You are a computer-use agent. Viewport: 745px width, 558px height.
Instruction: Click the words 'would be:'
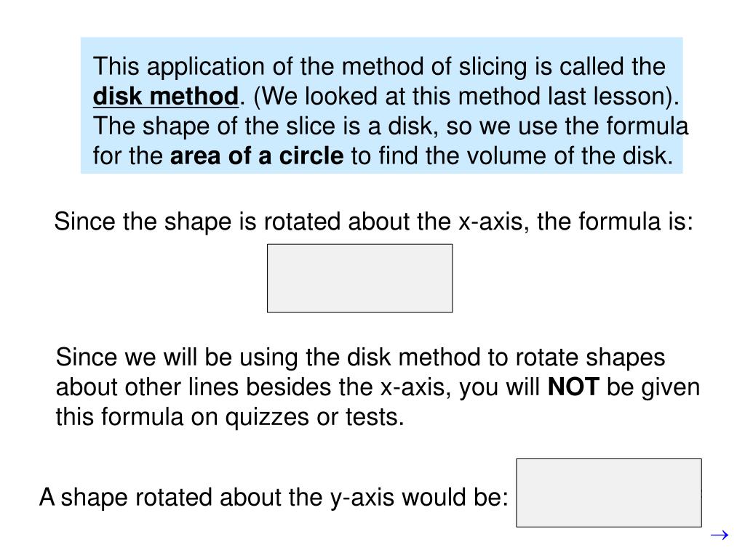[x=455, y=497]
